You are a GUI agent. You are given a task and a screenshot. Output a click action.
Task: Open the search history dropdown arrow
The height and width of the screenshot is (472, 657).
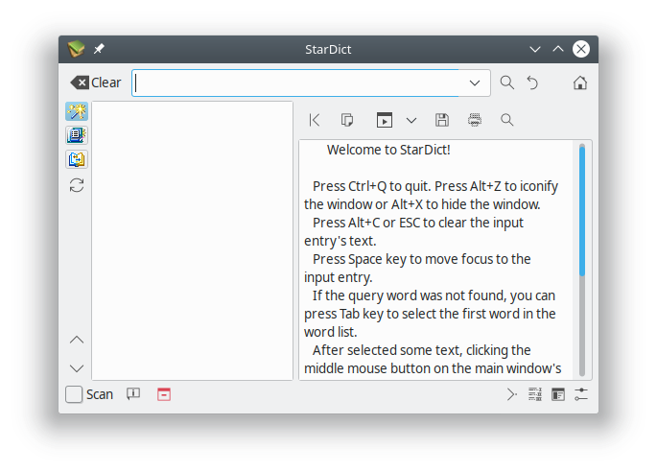tap(475, 83)
